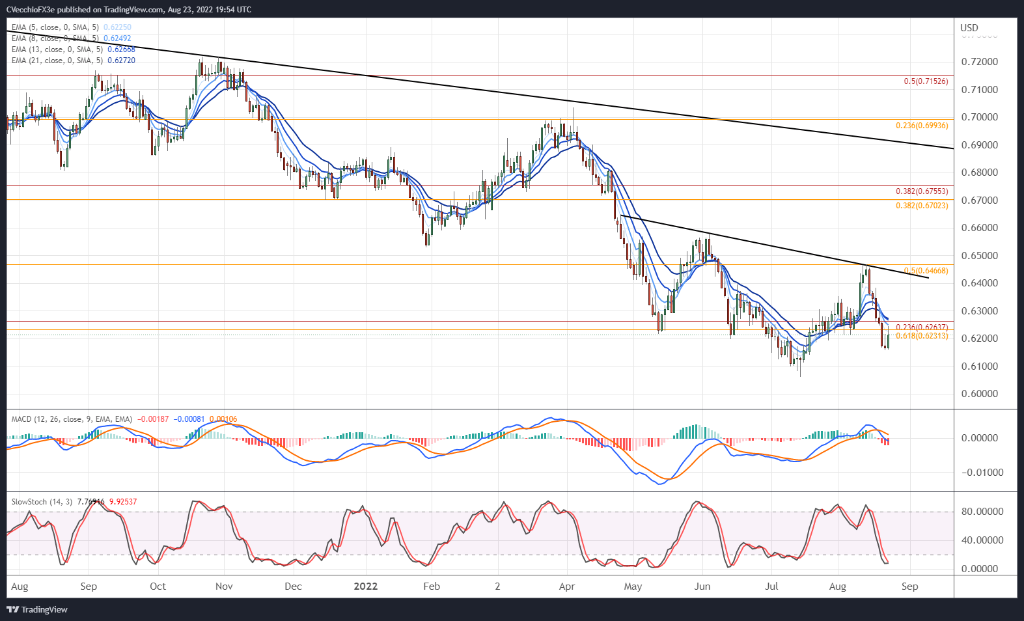The image size is (1024, 621).
Task: Select the 0.236(0.69936) Fibonacci label
Action: (x=922, y=126)
